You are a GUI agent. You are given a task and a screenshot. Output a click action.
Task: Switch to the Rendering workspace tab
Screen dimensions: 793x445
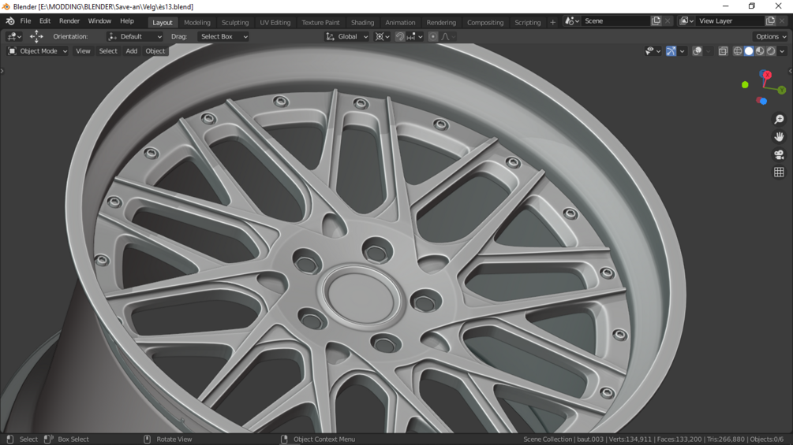[x=441, y=22]
